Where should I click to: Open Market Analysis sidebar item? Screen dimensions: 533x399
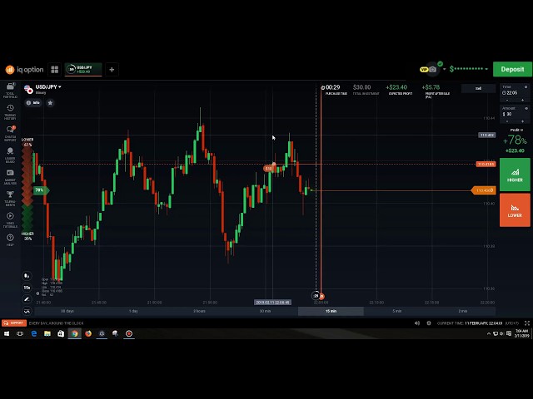(10, 175)
